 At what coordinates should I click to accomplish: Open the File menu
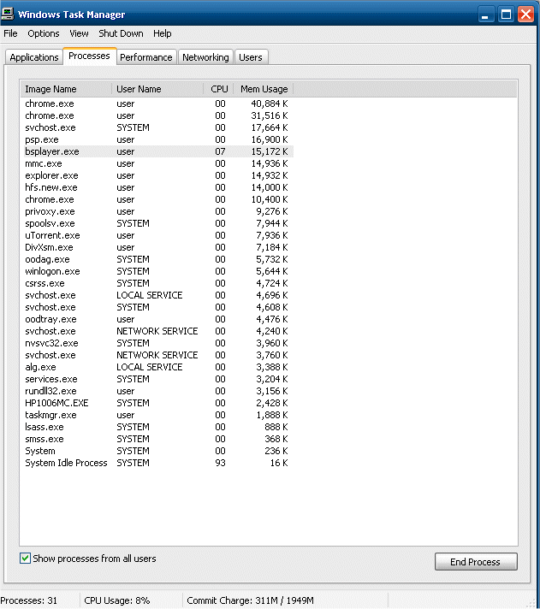click(x=10, y=33)
